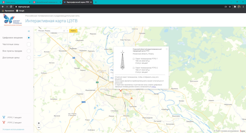
Task: Click the РТРС-2 вещает legend icon
Action: point(4,122)
